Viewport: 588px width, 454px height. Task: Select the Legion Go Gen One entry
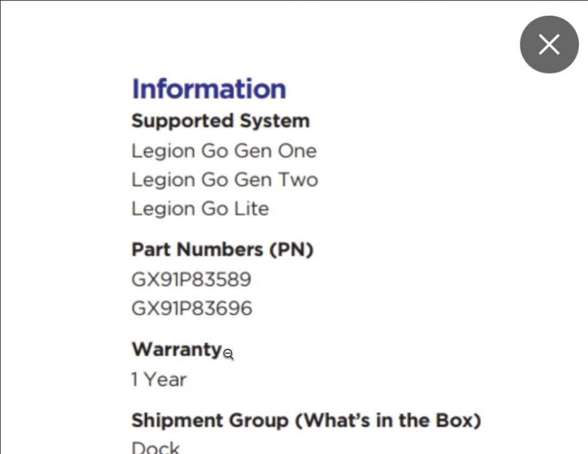[223, 151]
